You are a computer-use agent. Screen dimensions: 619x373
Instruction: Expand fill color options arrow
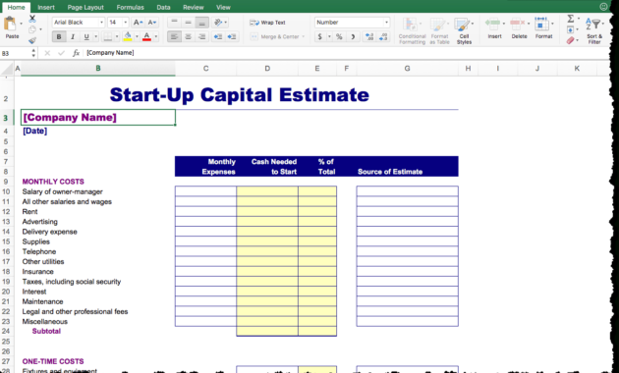point(137,36)
